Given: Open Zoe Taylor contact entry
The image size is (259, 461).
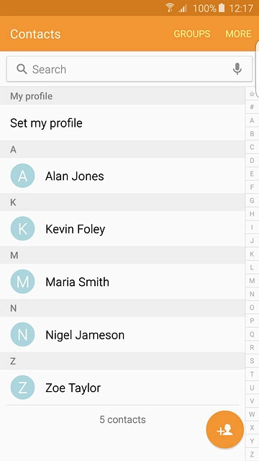Looking at the screenshot, I should (122, 388).
